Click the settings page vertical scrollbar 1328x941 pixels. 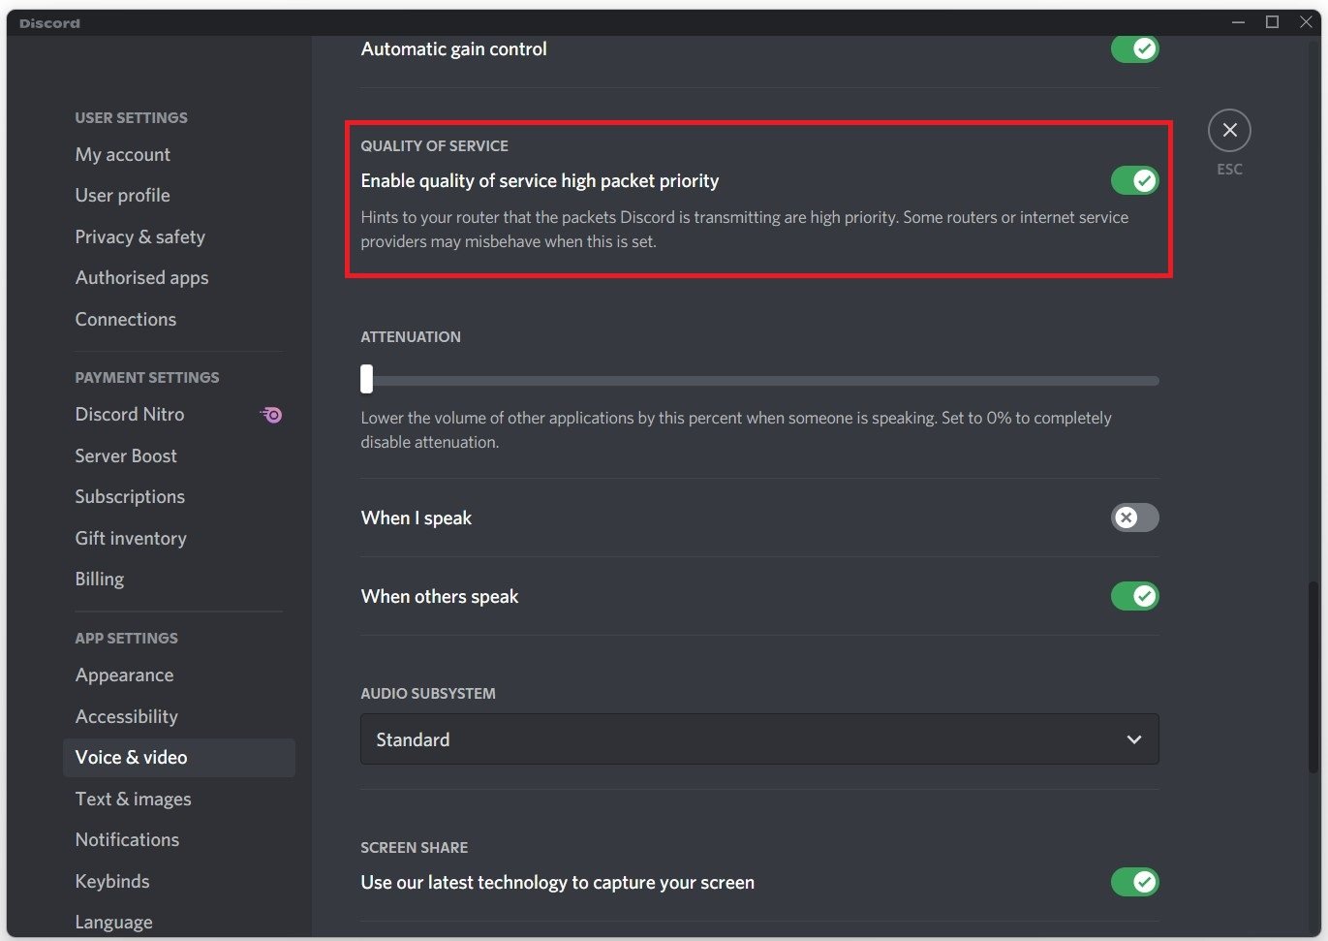1313,678
